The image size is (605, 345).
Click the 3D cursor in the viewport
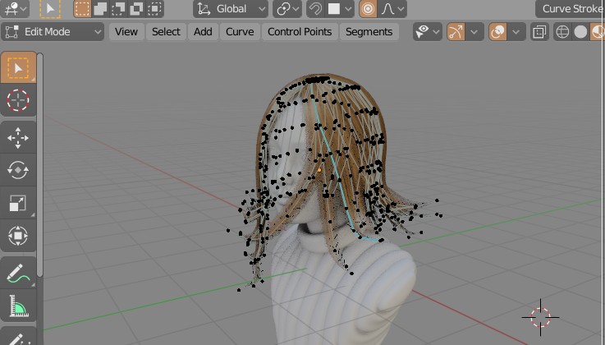click(x=540, y=317)
